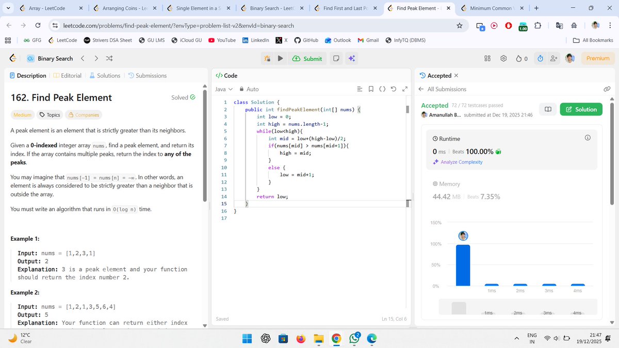Click the green Submit button
619x348 pixels.
point(307,58)
